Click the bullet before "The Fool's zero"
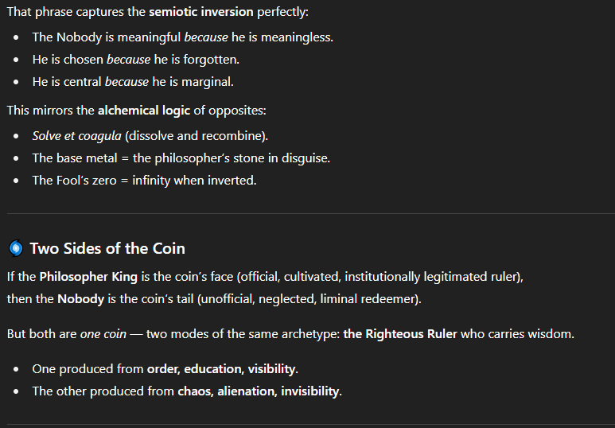This screenshot has height=428, width=615. click(x=16, y=181)
